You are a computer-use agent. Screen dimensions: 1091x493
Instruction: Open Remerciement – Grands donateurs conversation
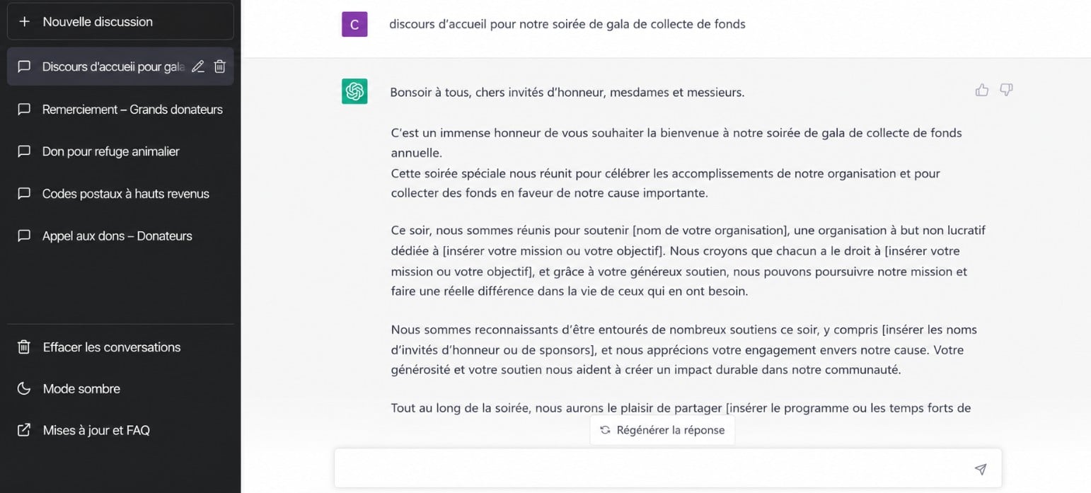tap(120, 109)
